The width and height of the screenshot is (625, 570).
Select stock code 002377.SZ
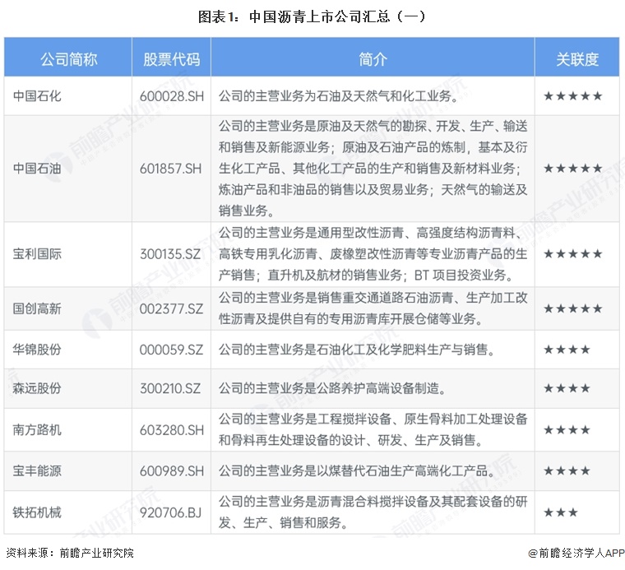click(171, 308)
